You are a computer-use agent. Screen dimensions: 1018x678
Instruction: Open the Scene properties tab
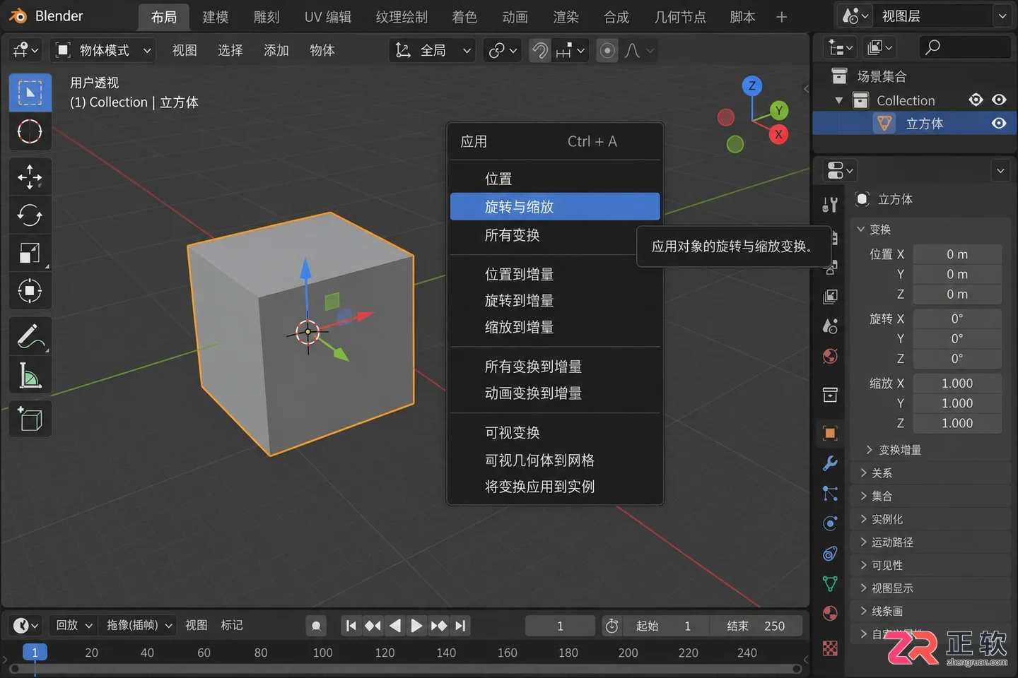click(x=831, y=326)
